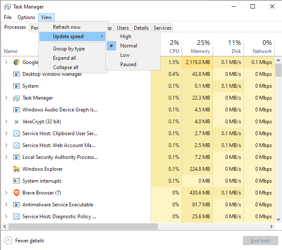
Task: Switch to the Services tab
Action: click(163, 28)
